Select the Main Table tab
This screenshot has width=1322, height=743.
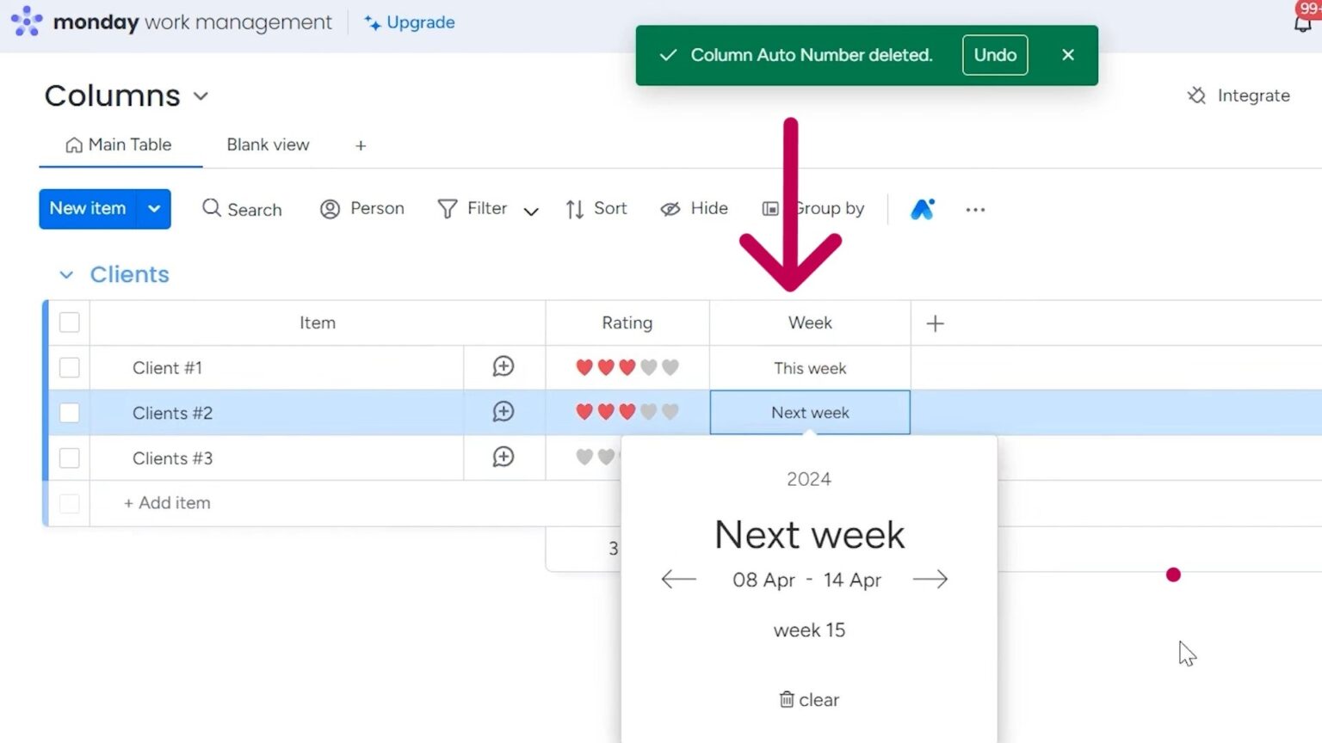coord(120,145)
